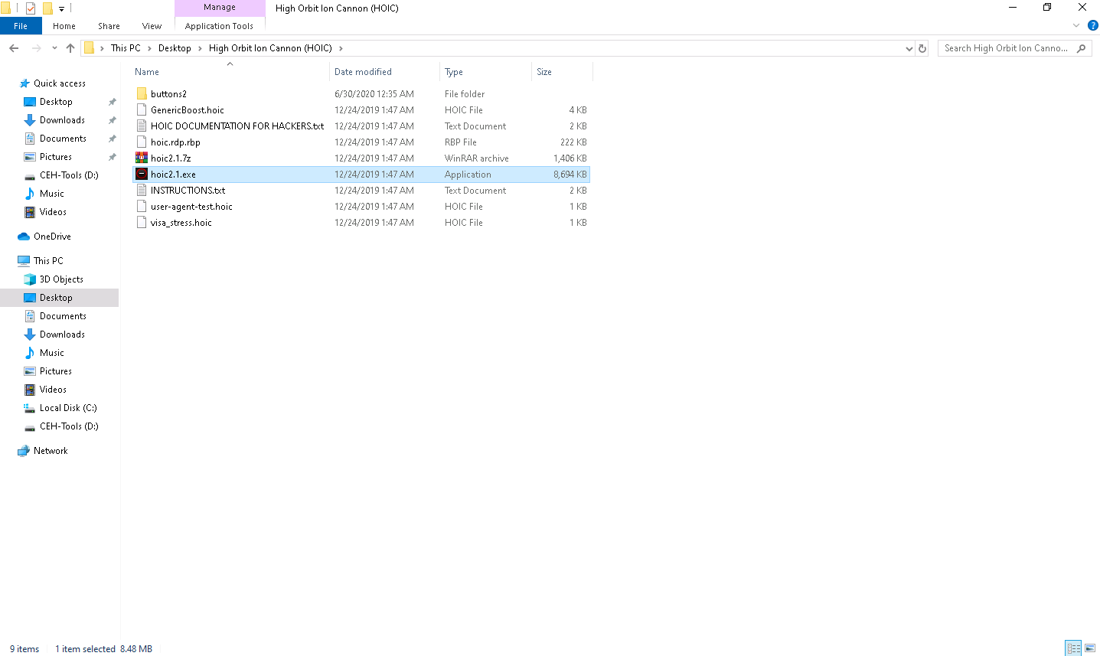
Task: Click the WinRAR archive type cell
Action: click(476, 158)
